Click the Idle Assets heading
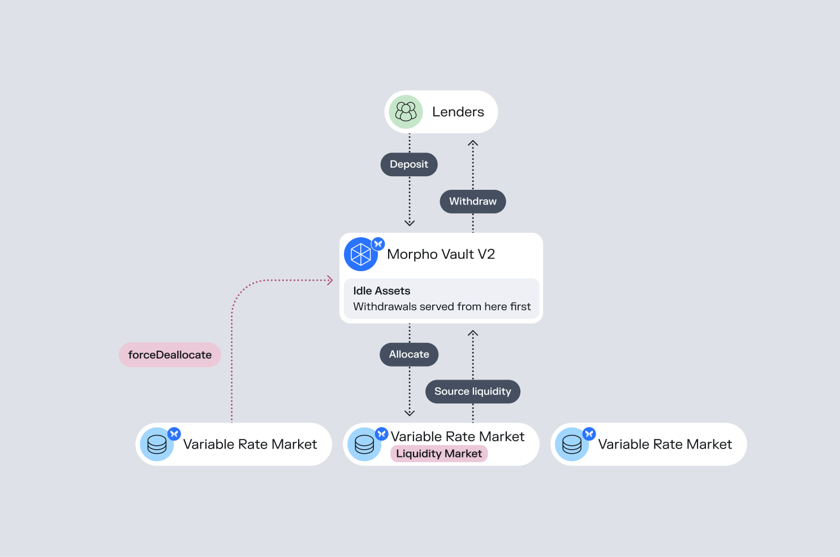Viewport: 840px width, 557px height. click(382, 291)
